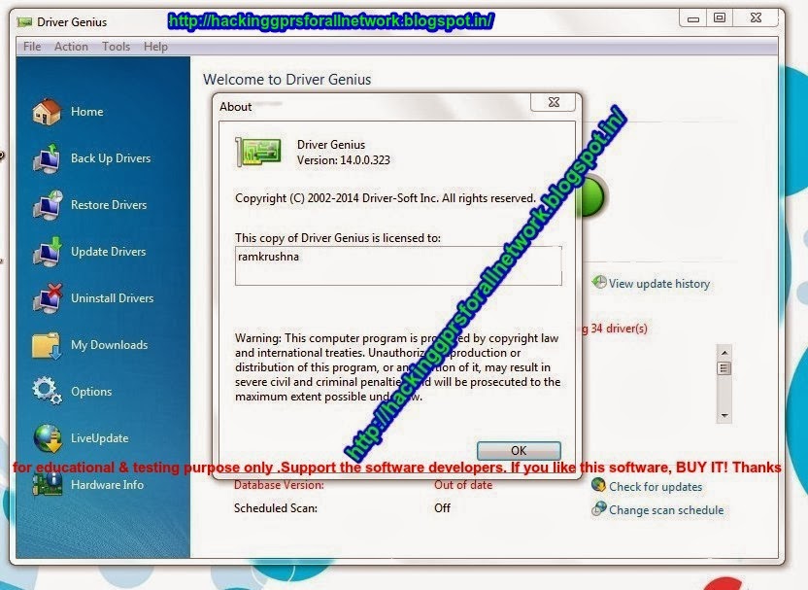Open the File menu

coord(32,47)
